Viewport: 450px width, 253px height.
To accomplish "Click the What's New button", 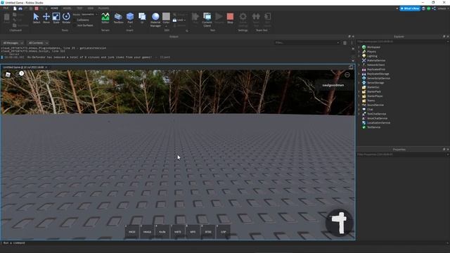I will [x=410, y=8].
